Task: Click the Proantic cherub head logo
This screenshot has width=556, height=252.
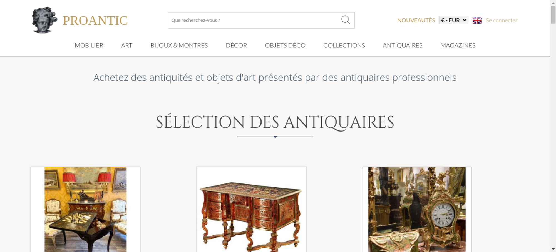Action: coord(44,20)
